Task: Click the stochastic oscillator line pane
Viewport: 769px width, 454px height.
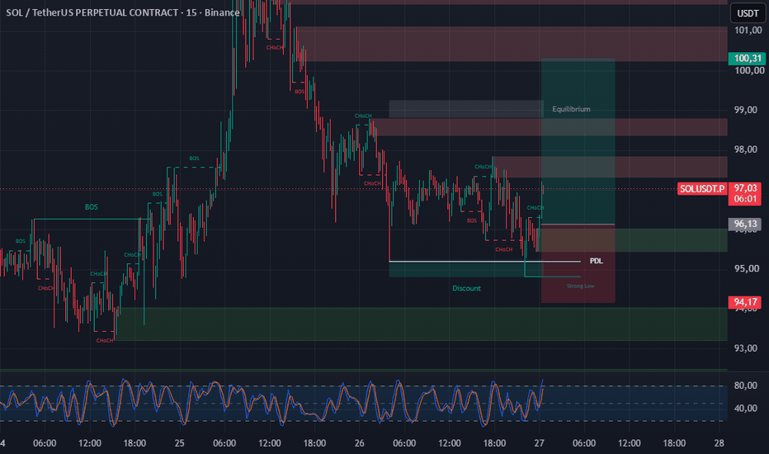Action: [x=363, y=403]
